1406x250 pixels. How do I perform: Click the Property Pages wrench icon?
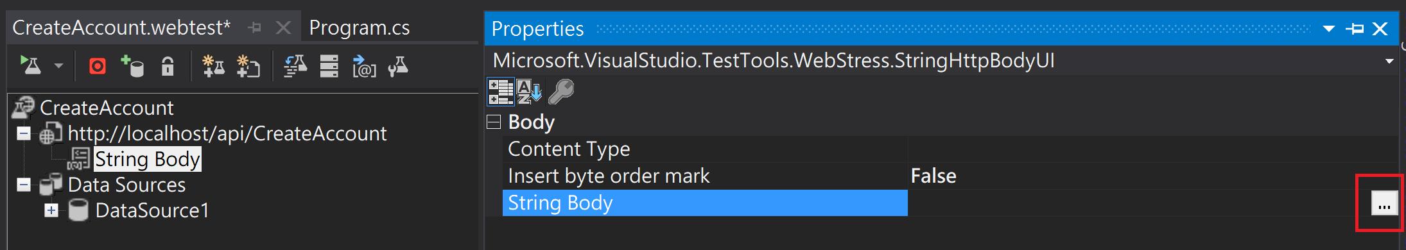(561, 92)
